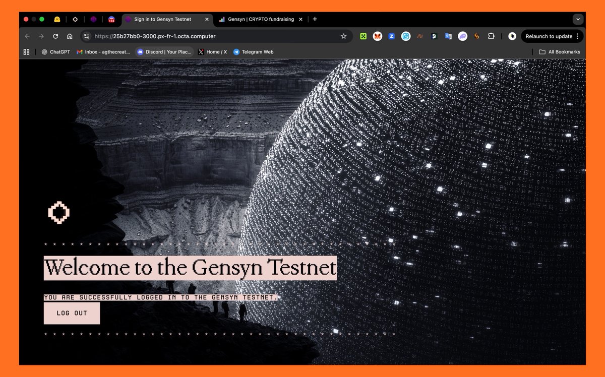Open the orange swirl S extension
This screenshot has width=605, height=377.
(476, 36)
